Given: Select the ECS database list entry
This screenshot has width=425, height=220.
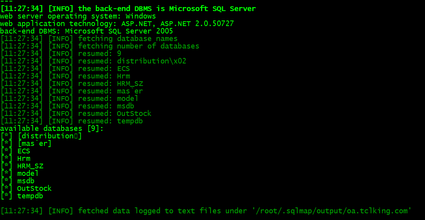Looking at the screenshot, I should click(15, 151).
